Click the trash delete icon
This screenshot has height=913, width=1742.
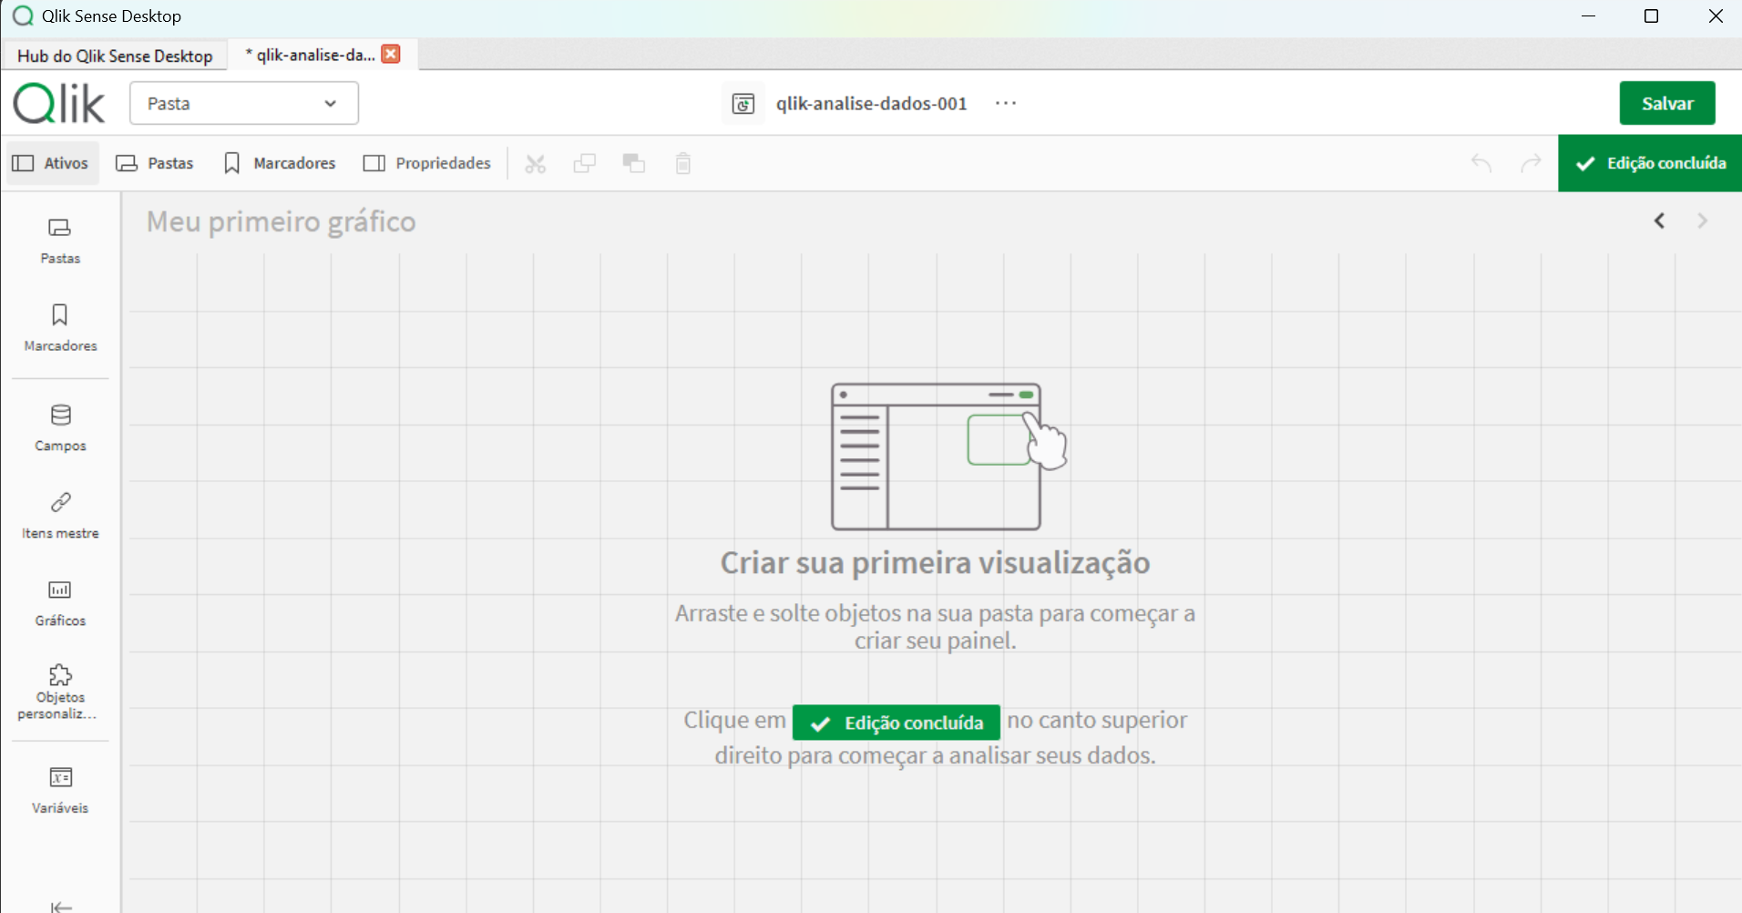click(683, 164)
